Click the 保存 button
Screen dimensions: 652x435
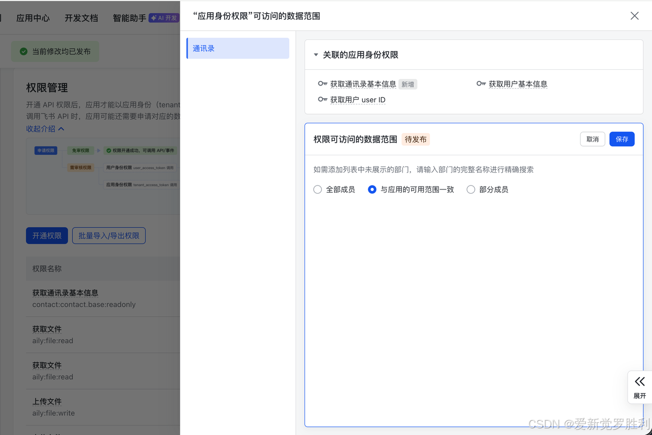[622, 139]
